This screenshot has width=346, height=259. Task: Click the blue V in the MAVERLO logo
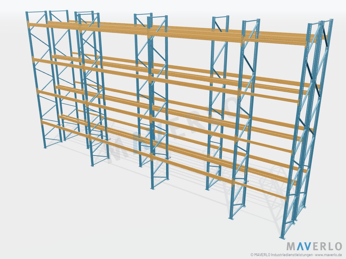pyautogui.click(x=308, y=247)
